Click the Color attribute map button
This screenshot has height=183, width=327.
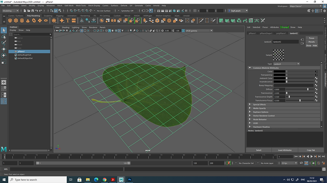point(316,71)
